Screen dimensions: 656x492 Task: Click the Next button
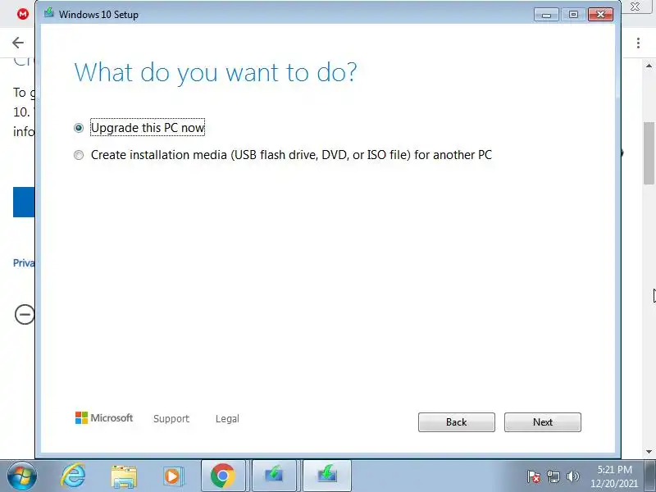tap(543, 422)
